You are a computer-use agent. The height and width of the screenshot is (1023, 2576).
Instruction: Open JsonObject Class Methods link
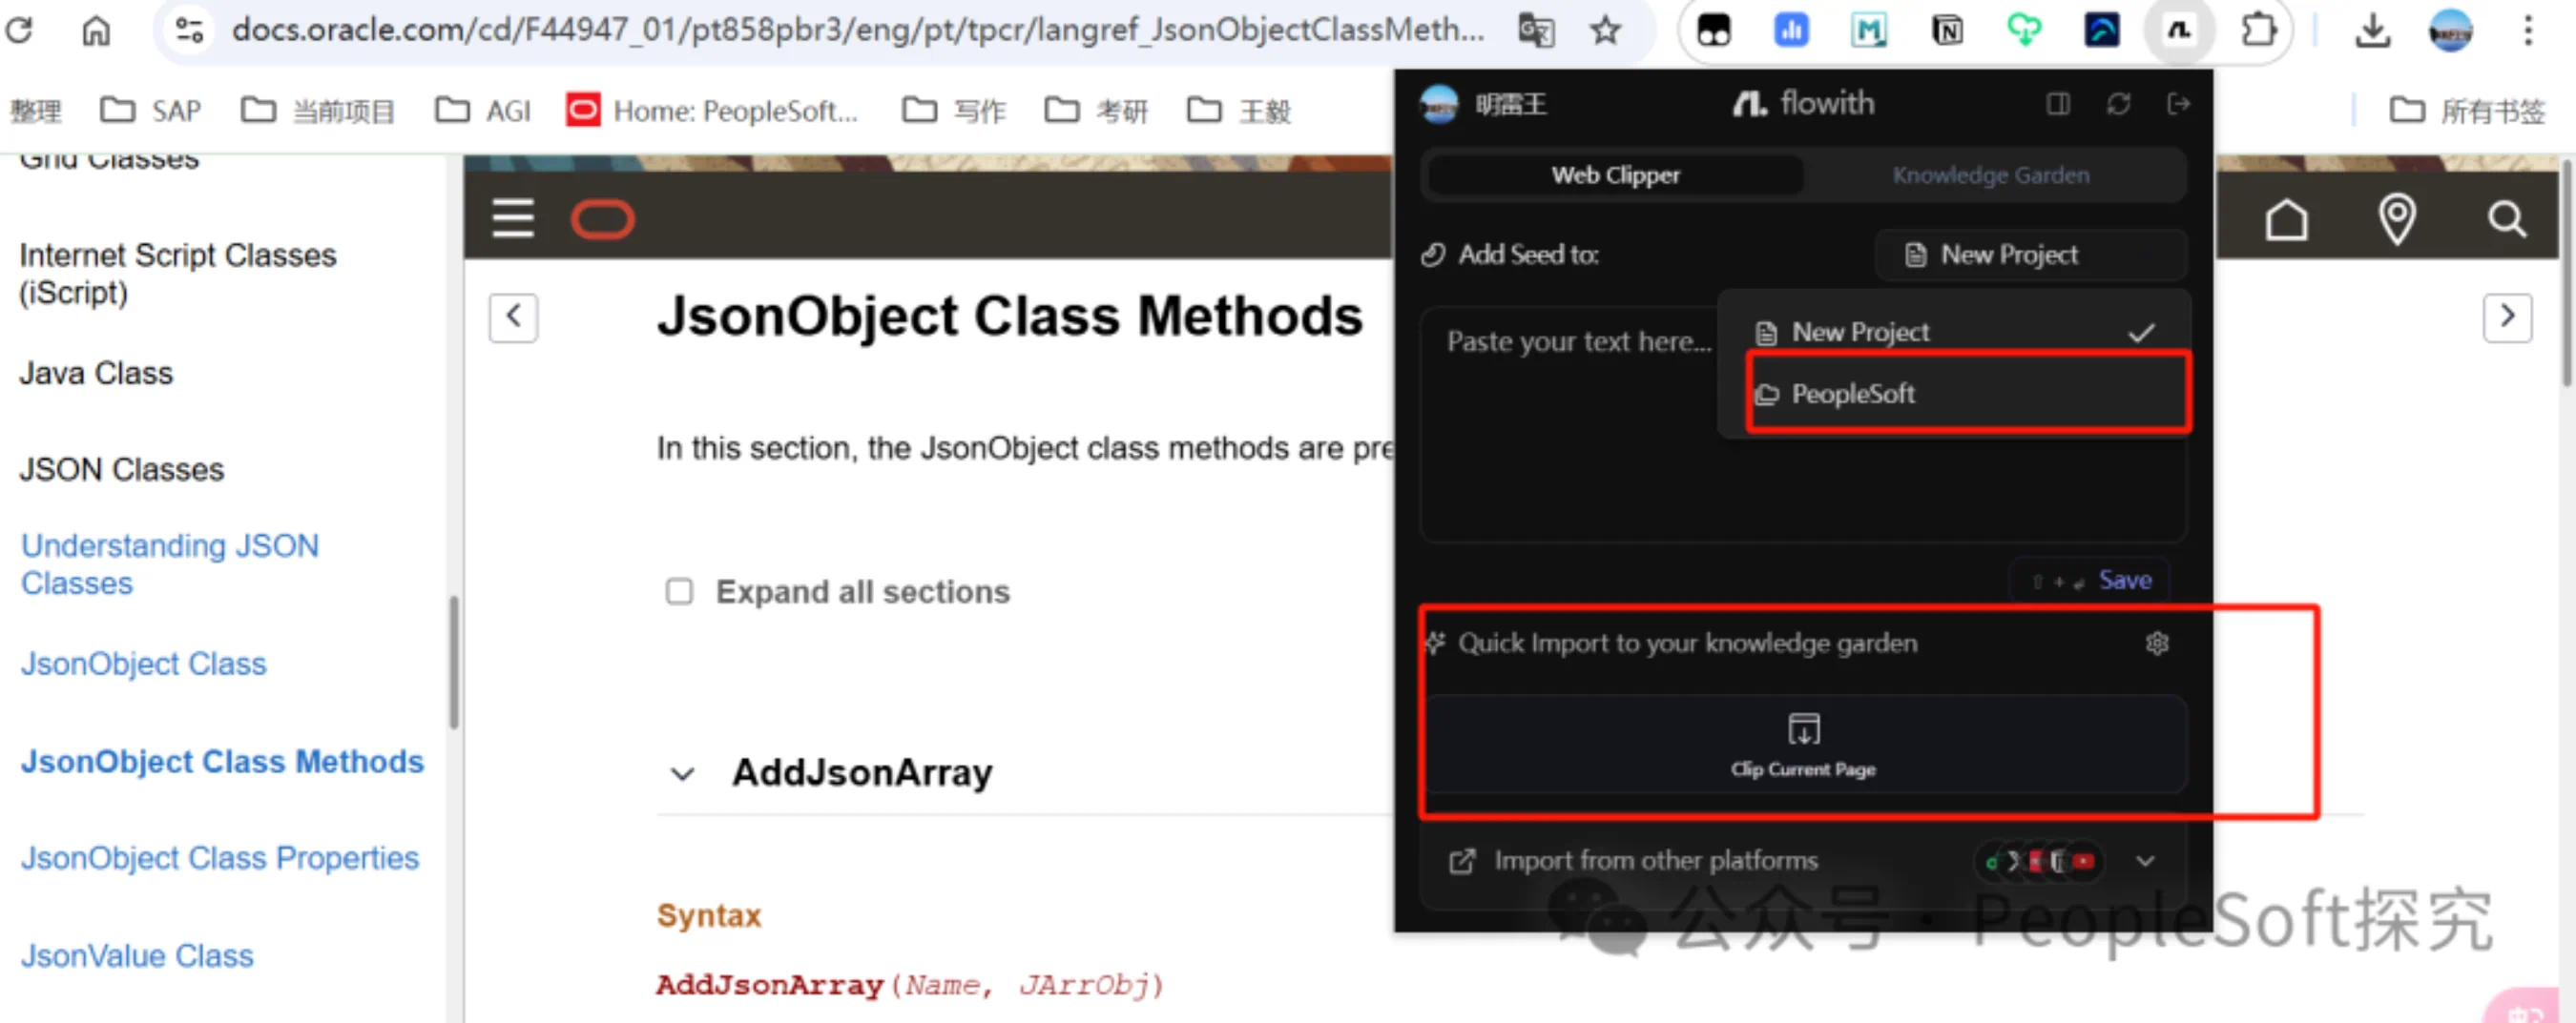pos(222,761)
